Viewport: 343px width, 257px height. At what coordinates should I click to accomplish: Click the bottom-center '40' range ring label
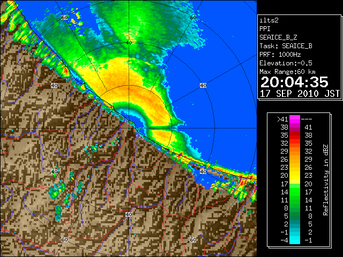[x=129, y=214]
